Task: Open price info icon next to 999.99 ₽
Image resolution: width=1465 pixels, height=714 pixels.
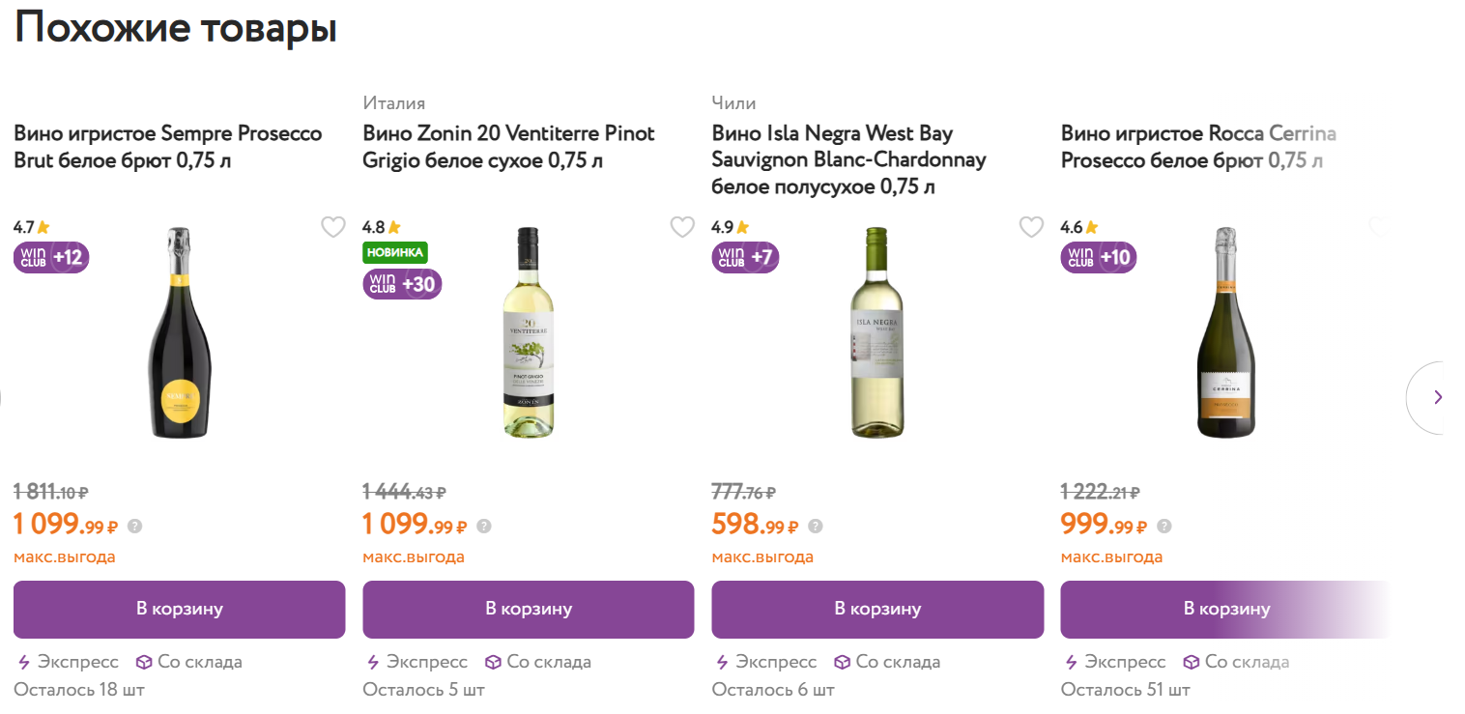Action: click(x=1164, y=527)
